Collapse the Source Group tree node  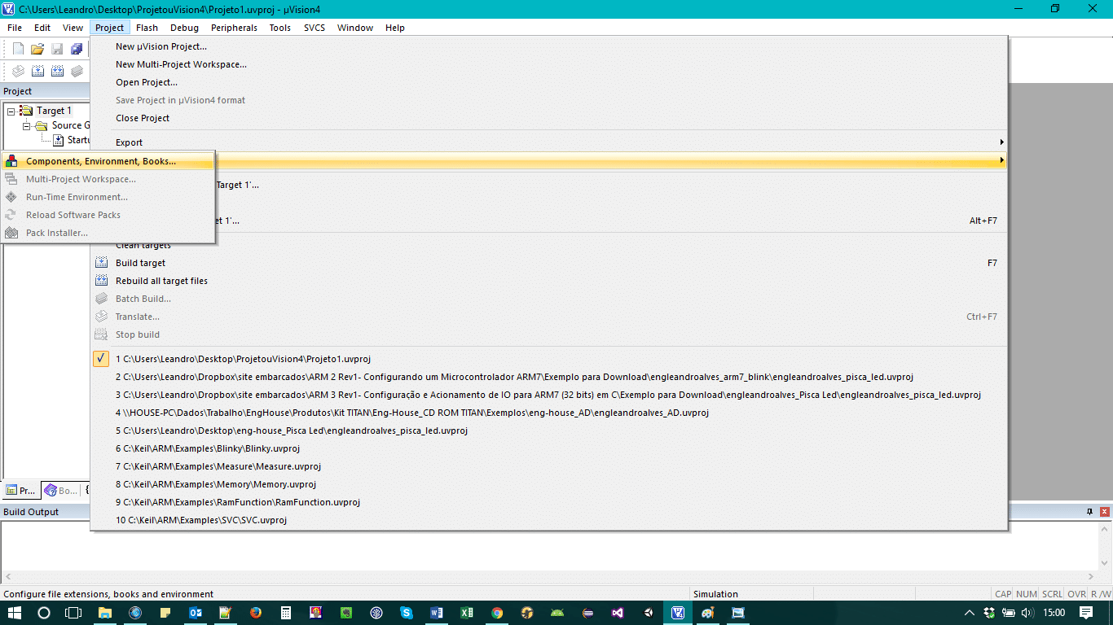26,125
